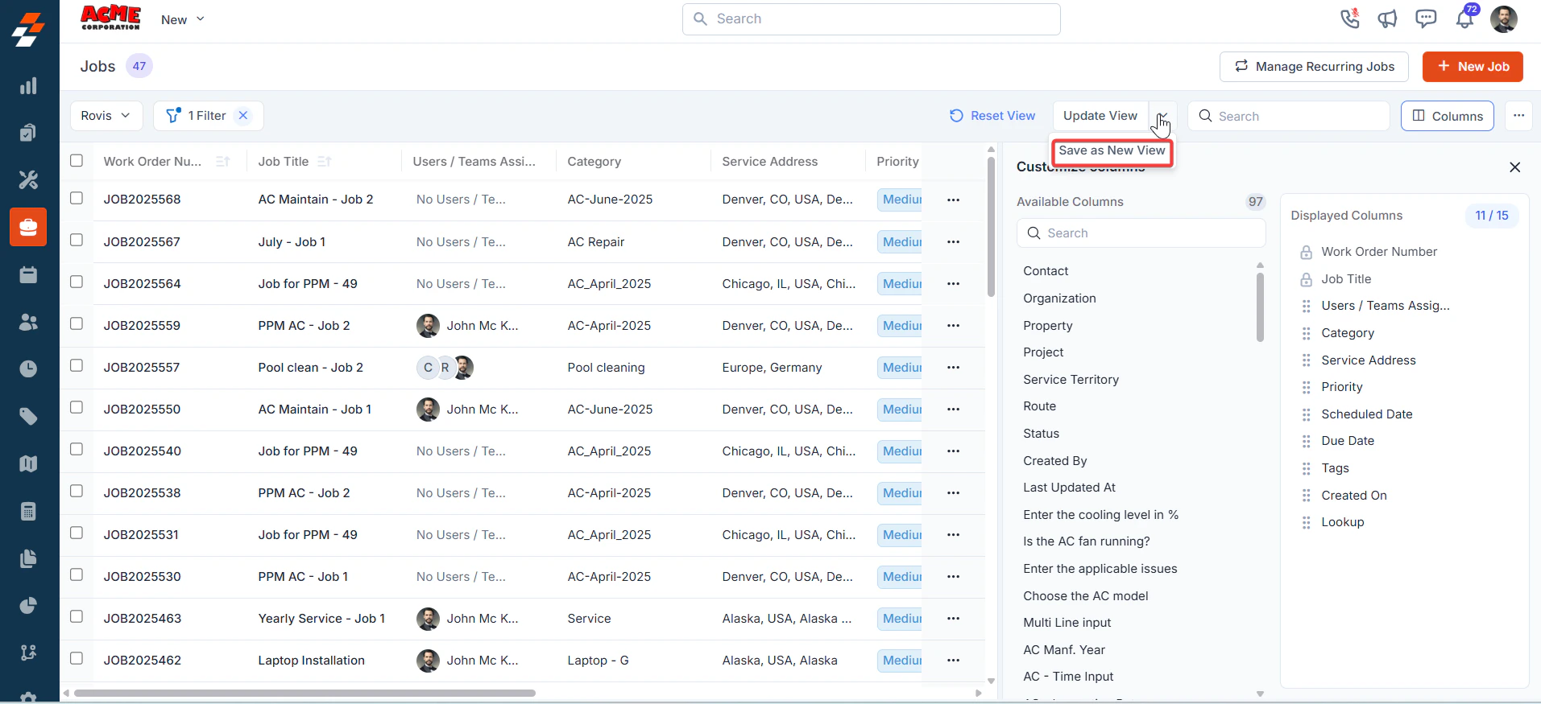
Task: Open the analytics bar chart sidebar icon
Action: [x=28, y=86]
